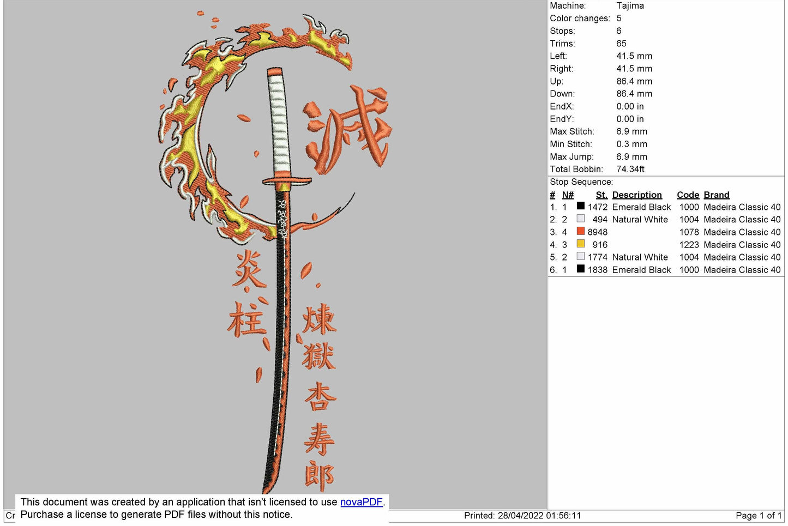Screen dimensions: 788x526
Task: Pick the orange swatch for code 1078
Action: [580, 232]
